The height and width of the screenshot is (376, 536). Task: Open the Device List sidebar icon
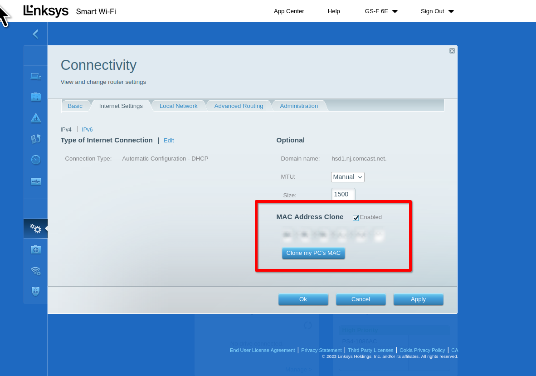coord(35,76)
